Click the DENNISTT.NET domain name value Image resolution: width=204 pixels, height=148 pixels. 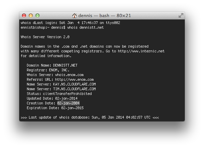[65, 65]
